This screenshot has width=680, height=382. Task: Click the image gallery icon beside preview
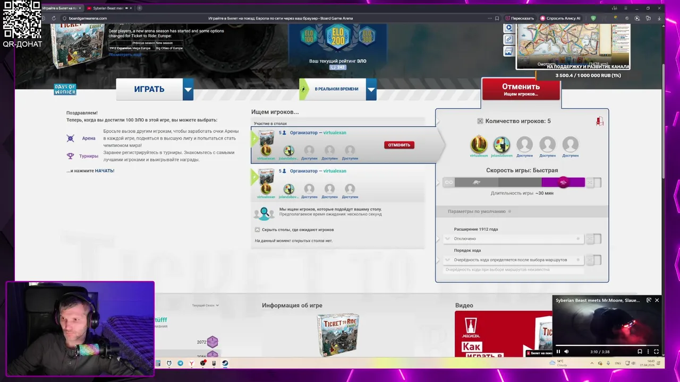pyautogui.click(x=508, y=51)
